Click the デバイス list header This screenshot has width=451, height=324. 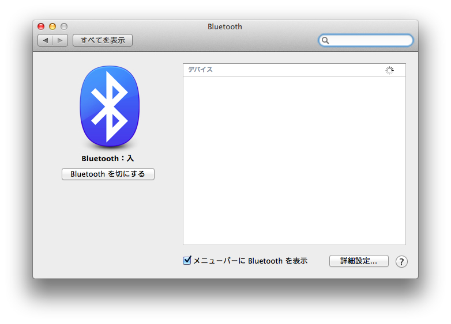pyautogui.click(x=294, y=70)
